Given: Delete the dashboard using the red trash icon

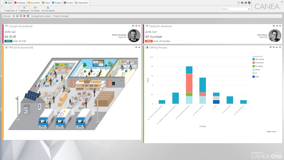Looking at the screenshot, I should pyautogui.click(x=24, y=16).
